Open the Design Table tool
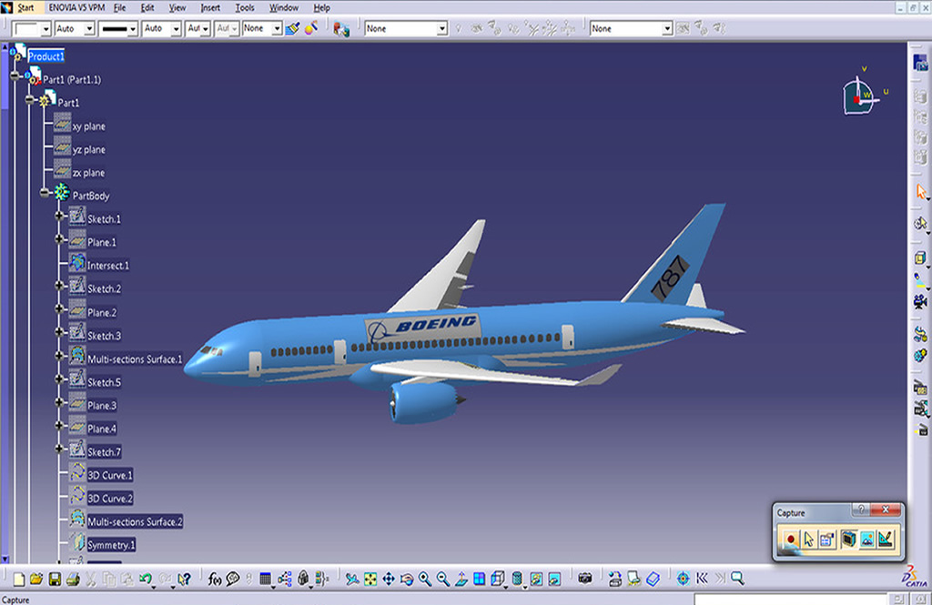The image size is (932, 605). coord(266,579)
